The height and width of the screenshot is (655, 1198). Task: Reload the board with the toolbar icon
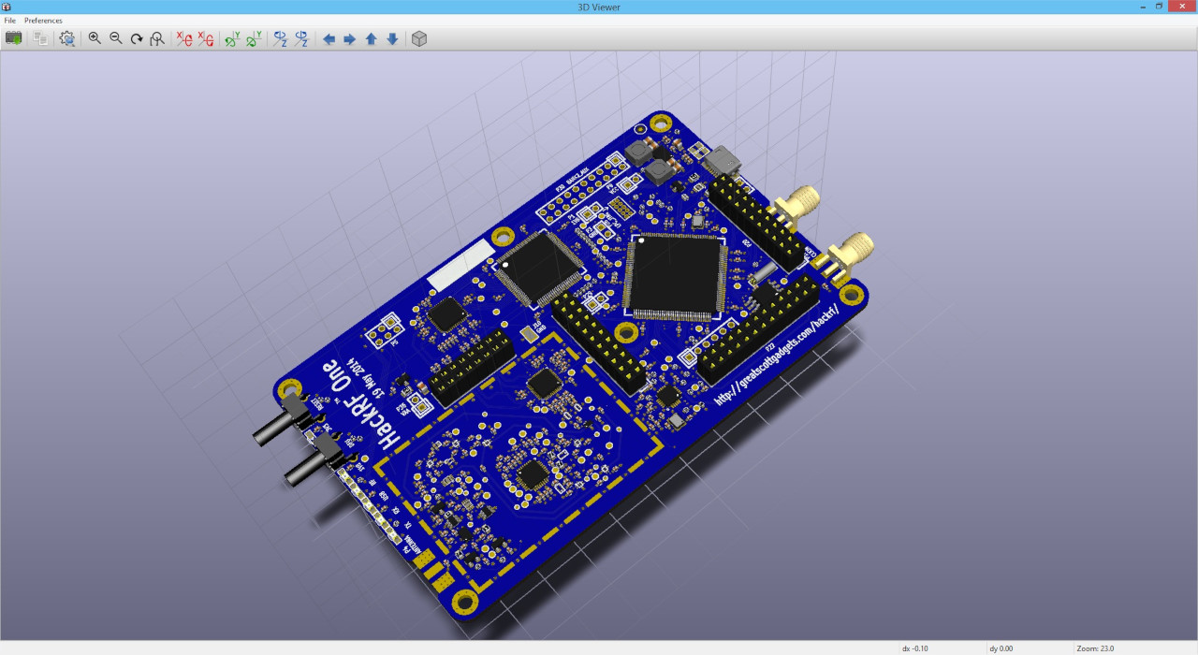[x=14, y=38]
